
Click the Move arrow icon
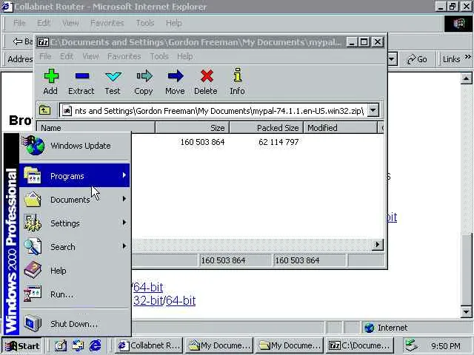175,81
